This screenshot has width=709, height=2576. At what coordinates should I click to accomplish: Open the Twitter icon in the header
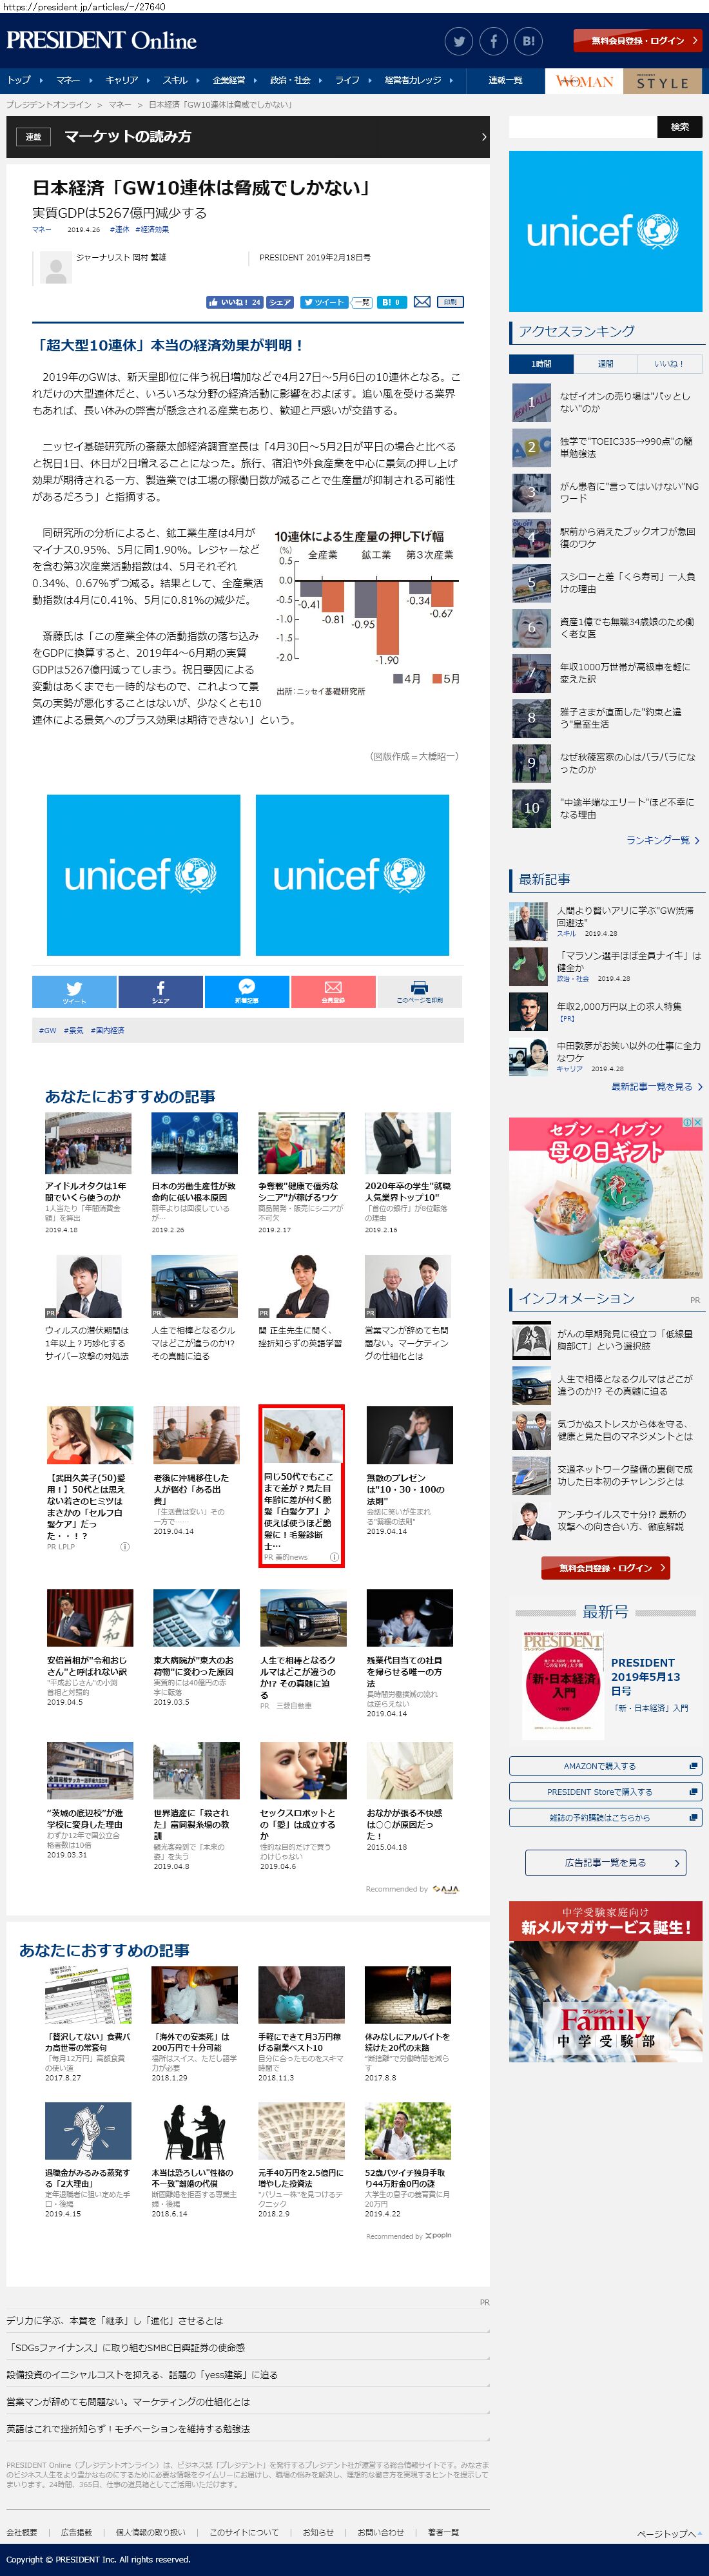click(x=459, y=41)
